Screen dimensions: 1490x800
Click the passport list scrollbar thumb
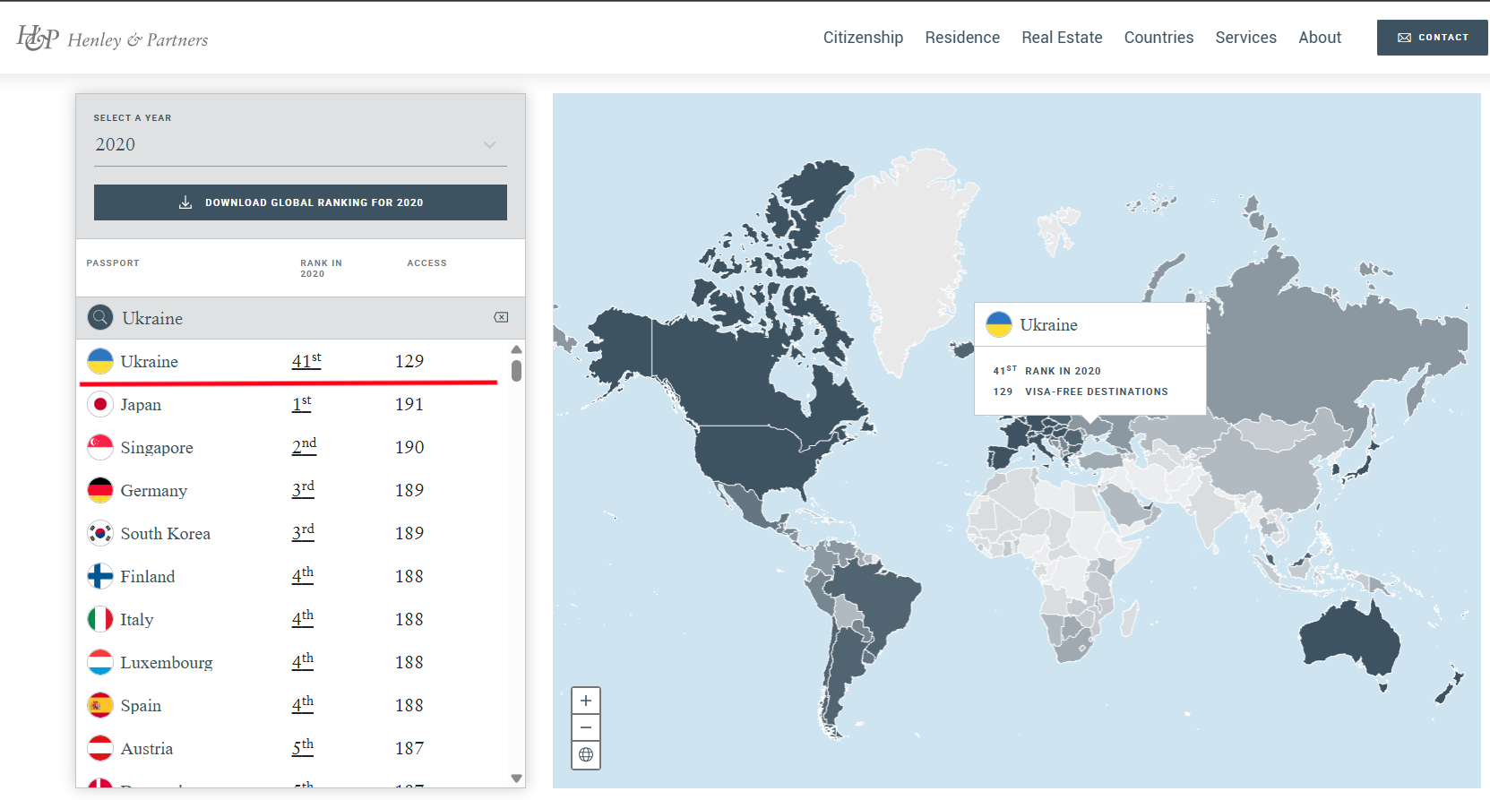pyautogui.click(x=516, y=371)
